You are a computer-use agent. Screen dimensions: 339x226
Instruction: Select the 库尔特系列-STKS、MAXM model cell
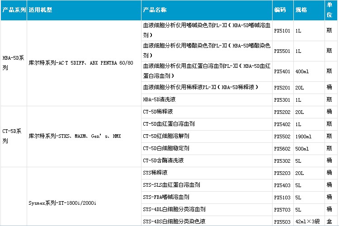click(74, 136)
